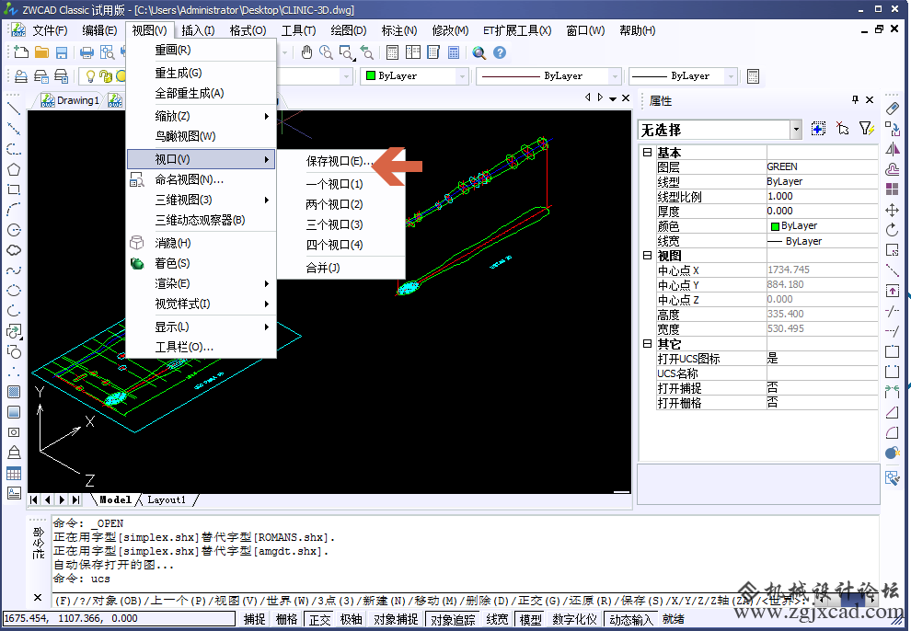
Task: Toggle 正交 ortho mode in the status bar
Action: click(x=319, y=619)
